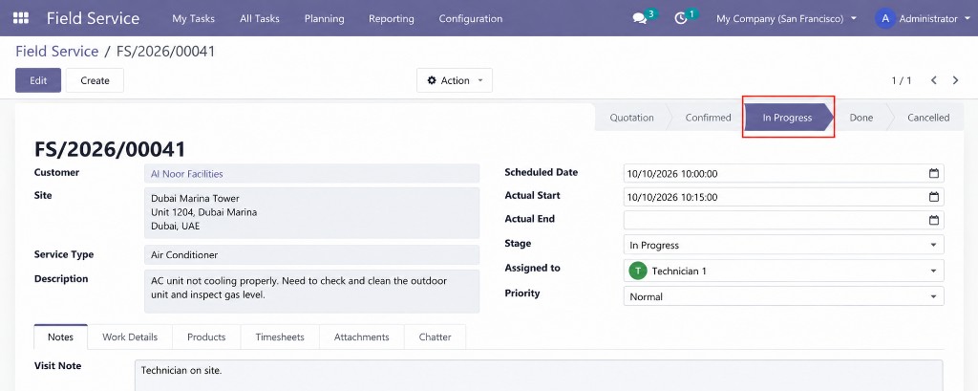
Task: Go to previous record arrow
Action: pyautogui.click(x=934, y=80)
